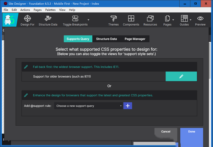Open the Choose a new support query dropdown
This screenshot has height=147, width=213.
(88, 106)
